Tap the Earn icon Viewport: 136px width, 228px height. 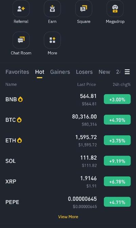click(x=52, y=8)
